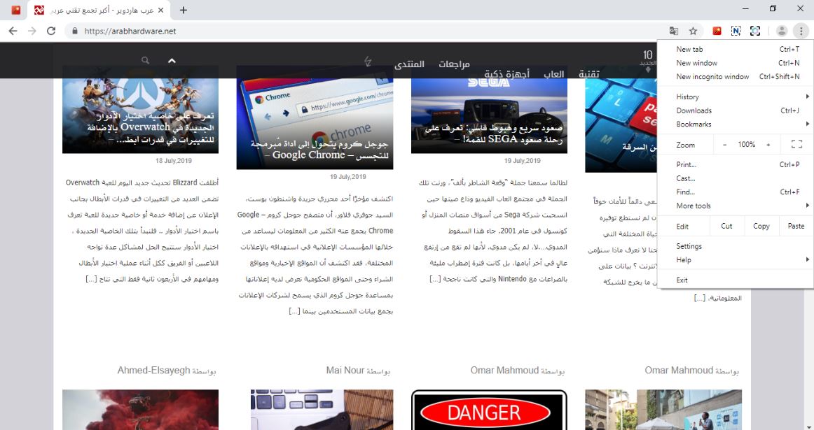Screen dimensions: 814x430
Task: Open a new tab with the plus button
Action: click(x=184, y=10)
